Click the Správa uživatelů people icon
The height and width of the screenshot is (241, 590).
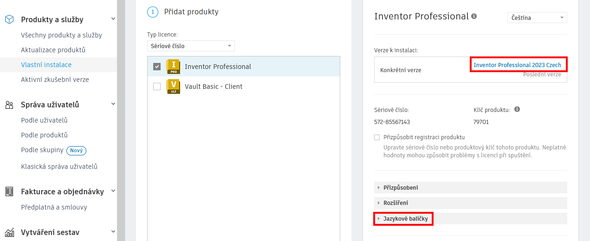tap(9, 105)
